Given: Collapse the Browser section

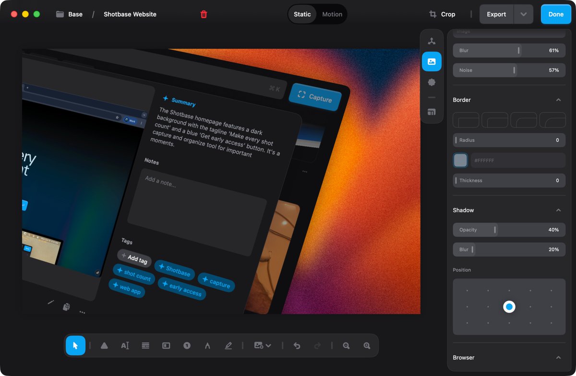Looking at the screenshot, I should (x=558, y=357).
